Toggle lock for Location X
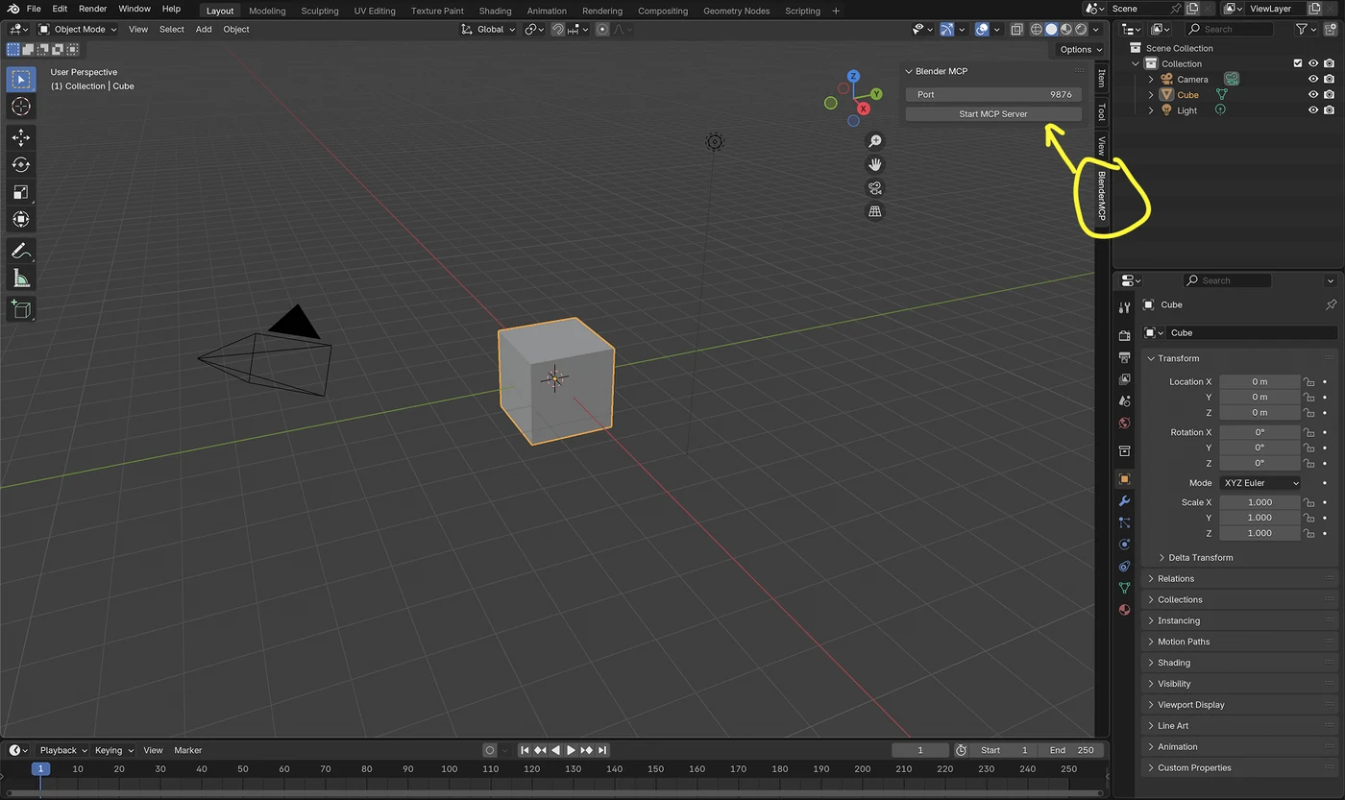1345x800 pixels. [x=1308, y=382]
